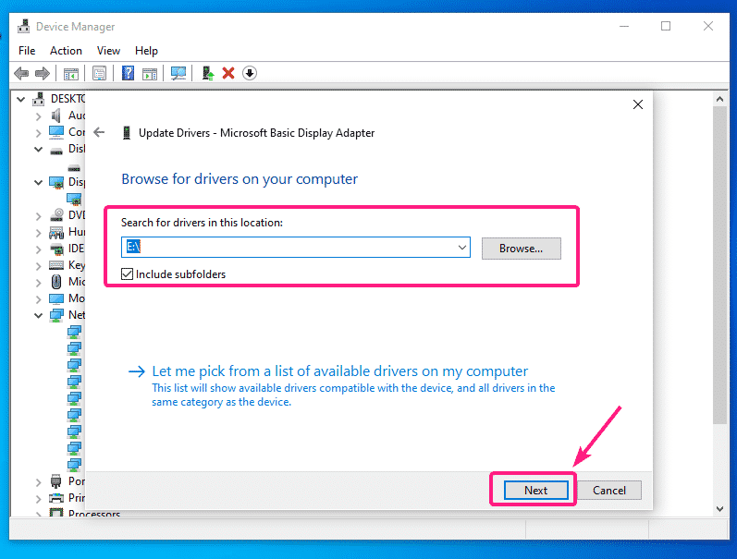Click Let me pick from a list link
Screen dimensions: 737x559
(x=339, y=371)
